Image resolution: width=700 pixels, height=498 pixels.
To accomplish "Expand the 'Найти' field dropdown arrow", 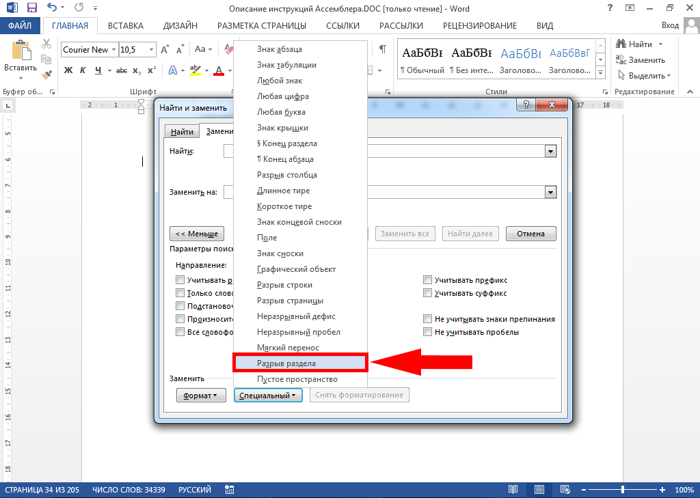I will point(550,151).
